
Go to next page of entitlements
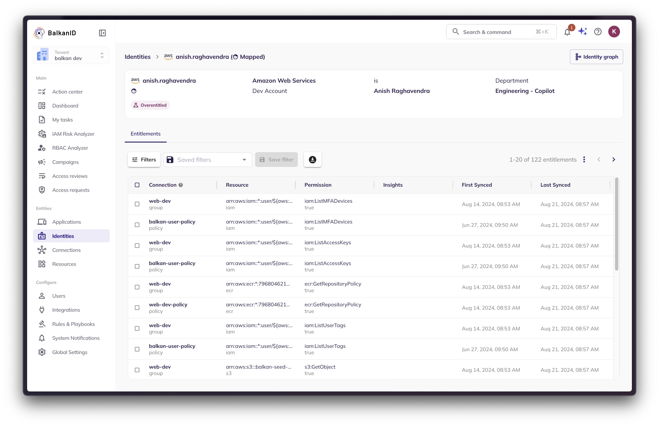tap(613, 160)
